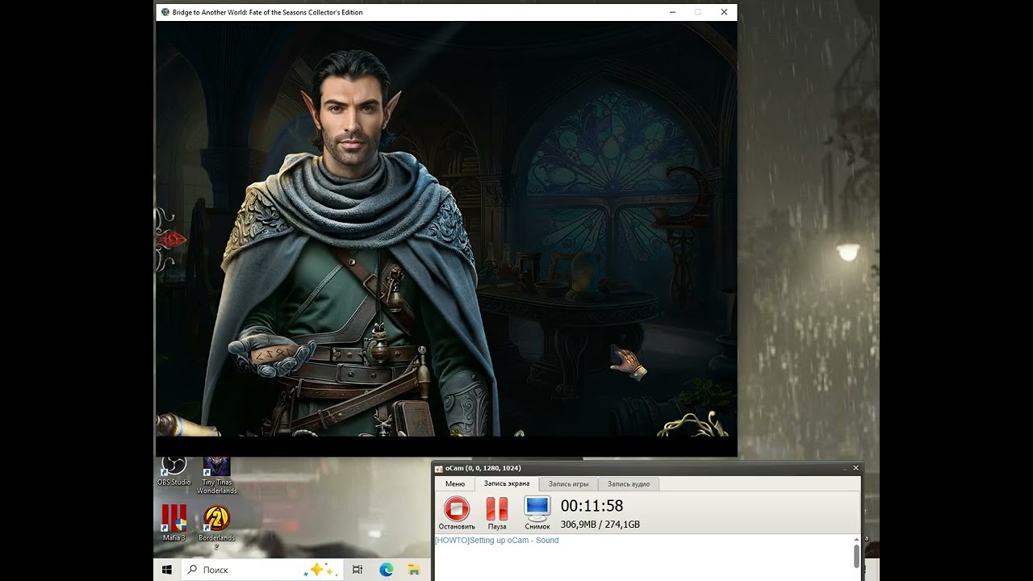This screenshot has height=581, width=1033.
Task: Launch Microsoft Edge from the taskbar
Action: [x=386, y=570]
